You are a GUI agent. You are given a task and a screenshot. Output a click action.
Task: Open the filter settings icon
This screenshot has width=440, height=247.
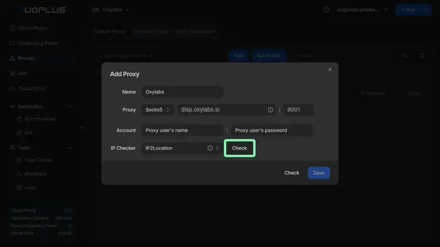pyautogui.click(x=405, y=56)
